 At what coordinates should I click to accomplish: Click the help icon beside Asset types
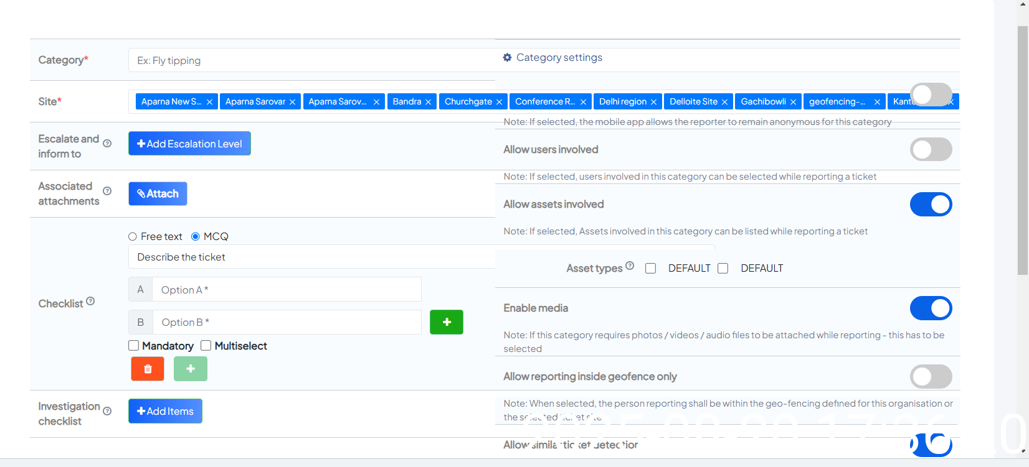pos(630,266)
